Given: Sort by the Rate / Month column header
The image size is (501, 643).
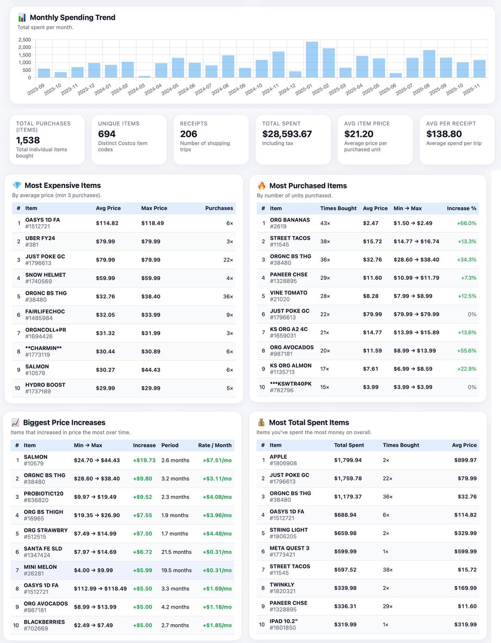Looking at the screenshot, I should (x=214, y=446).
